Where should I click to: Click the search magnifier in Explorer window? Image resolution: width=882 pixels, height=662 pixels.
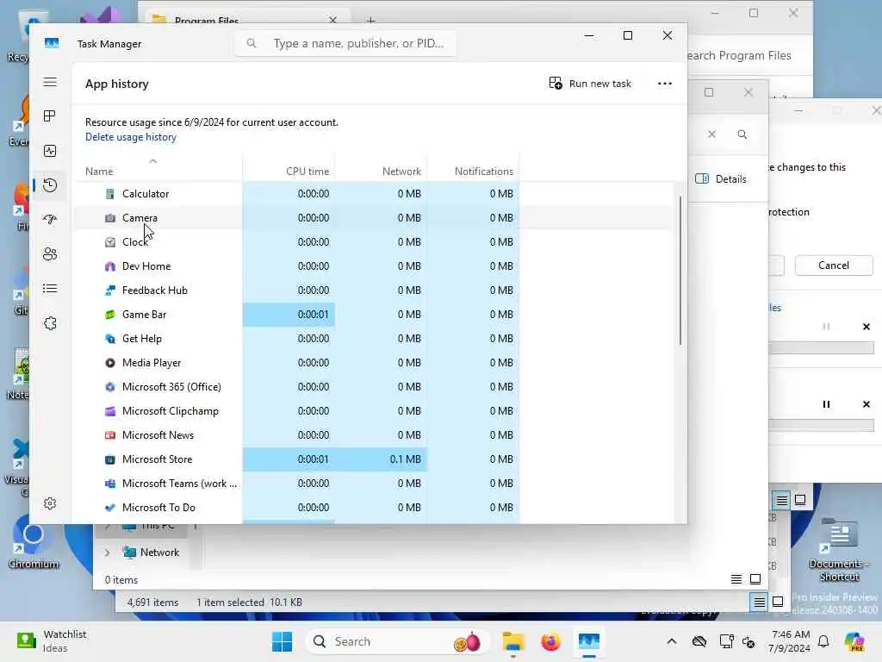tap(742, 134)
